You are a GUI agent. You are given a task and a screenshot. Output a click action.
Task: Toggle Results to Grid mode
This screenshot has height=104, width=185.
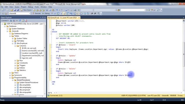(78, 14)
